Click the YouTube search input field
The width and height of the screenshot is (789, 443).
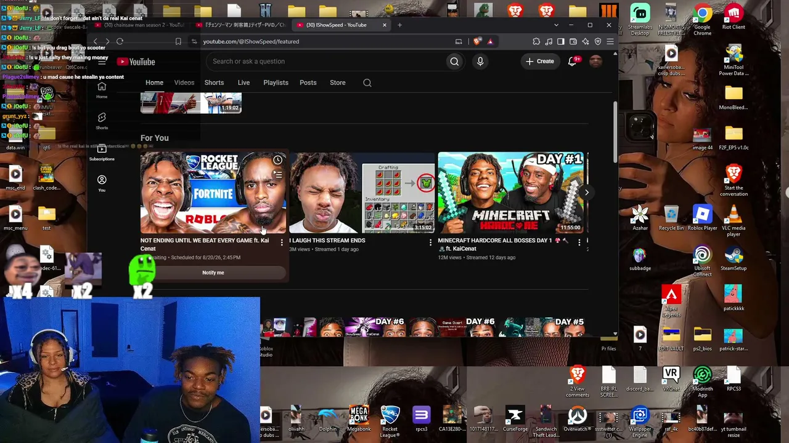pos(327,62)
